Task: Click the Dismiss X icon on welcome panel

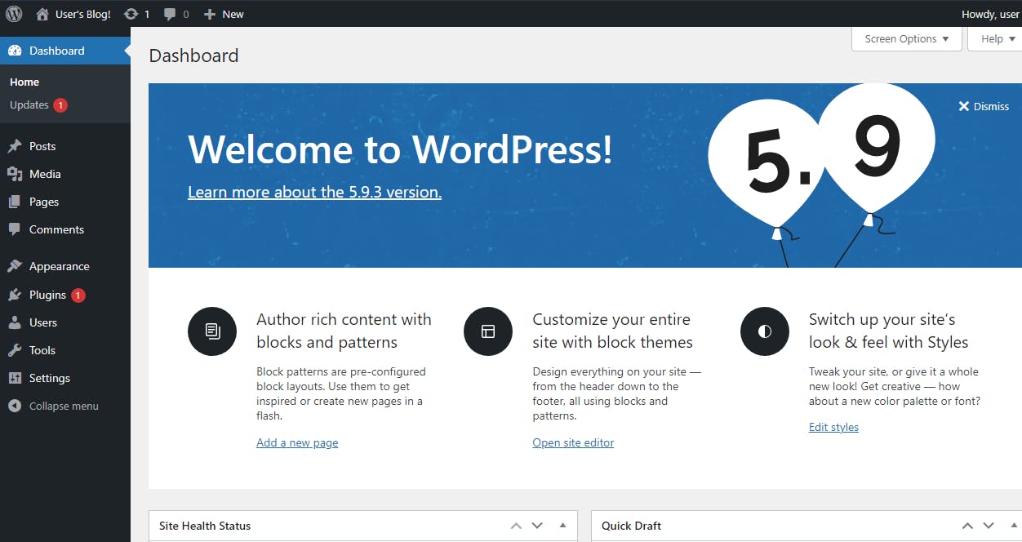Action: (x=964, y=106)
